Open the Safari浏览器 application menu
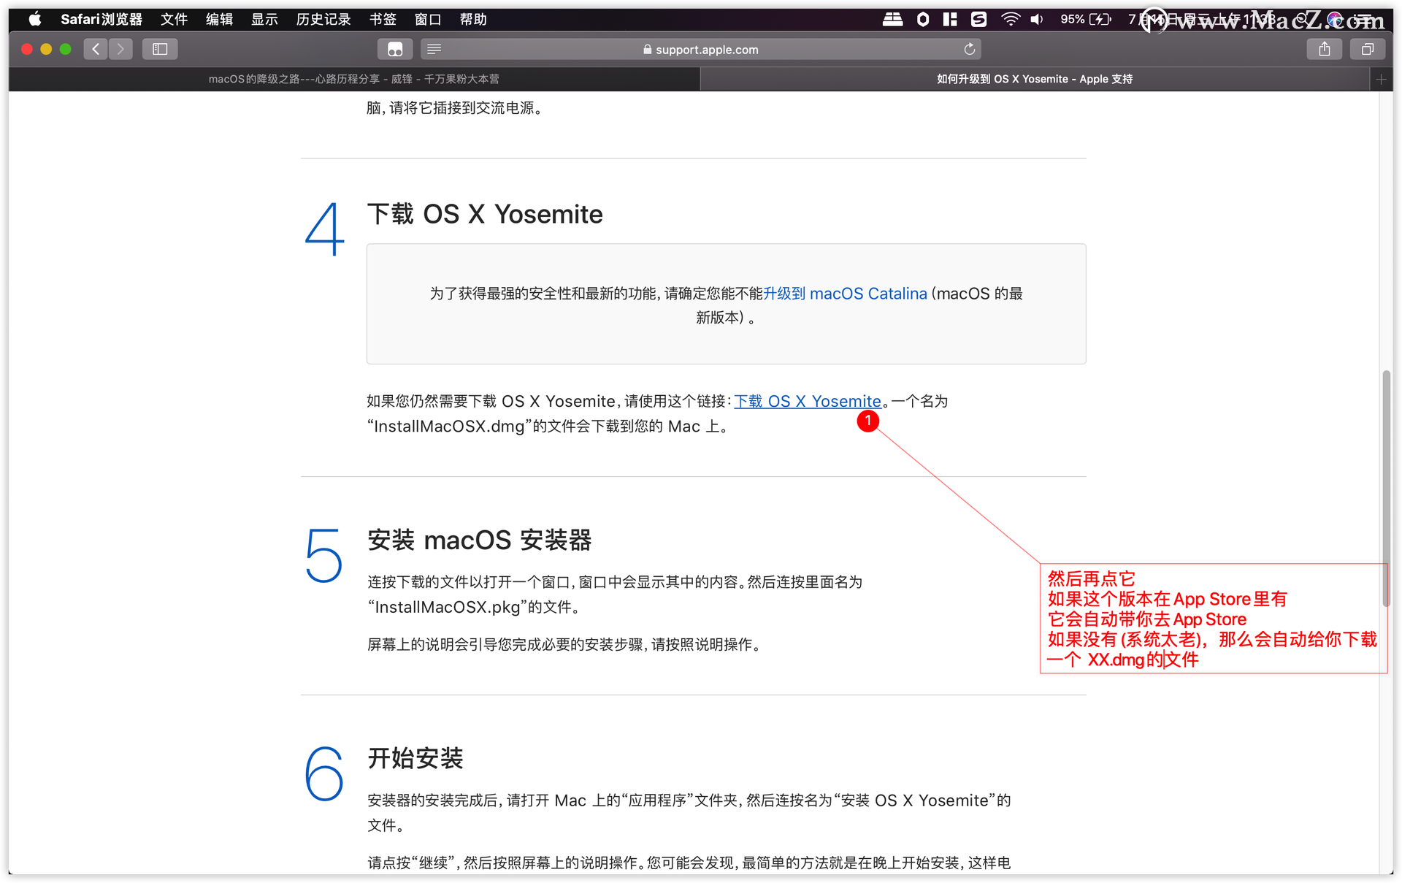 click(101, 19)
